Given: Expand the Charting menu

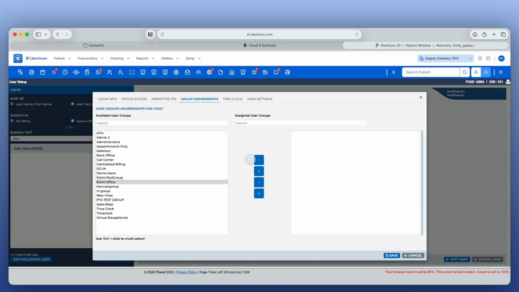Looking at the screenshot, I should tap(120, 59).
